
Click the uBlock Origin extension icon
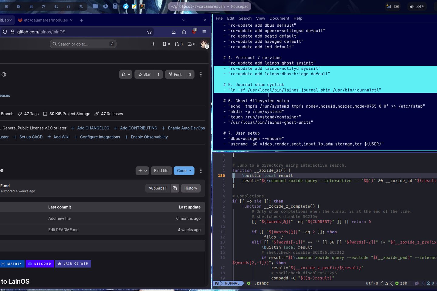[x=194, y=32]
